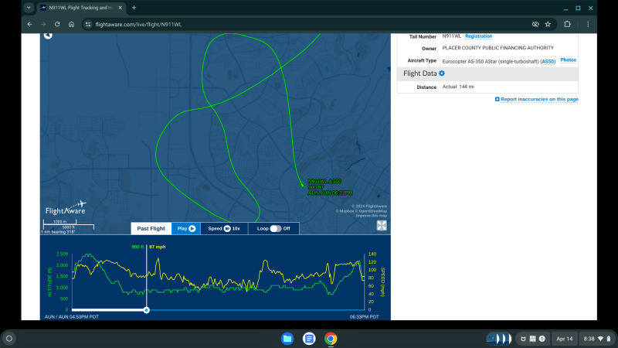This screenshot has height=348, width=618.
Task: Click the Play button on flight replay
Action: [186, 228]
